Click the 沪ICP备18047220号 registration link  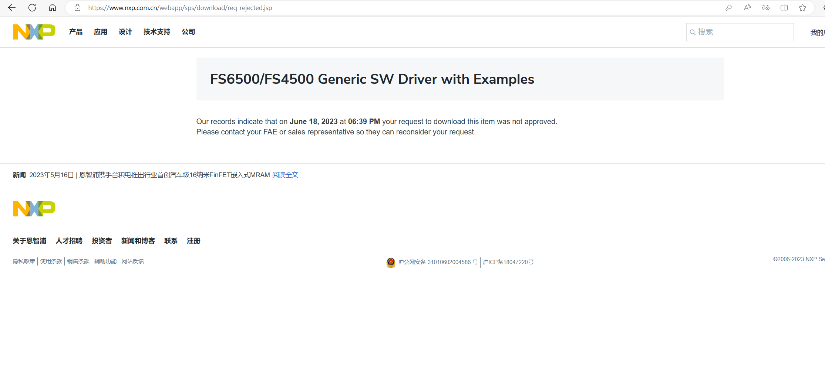[x=508, y=262]
